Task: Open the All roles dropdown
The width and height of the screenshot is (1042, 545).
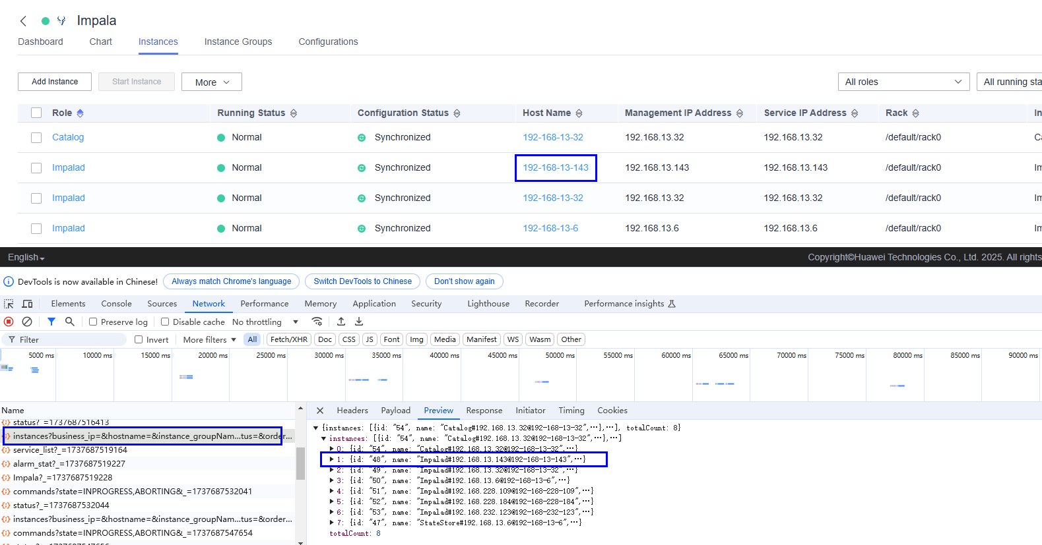Action: (903, 82)
